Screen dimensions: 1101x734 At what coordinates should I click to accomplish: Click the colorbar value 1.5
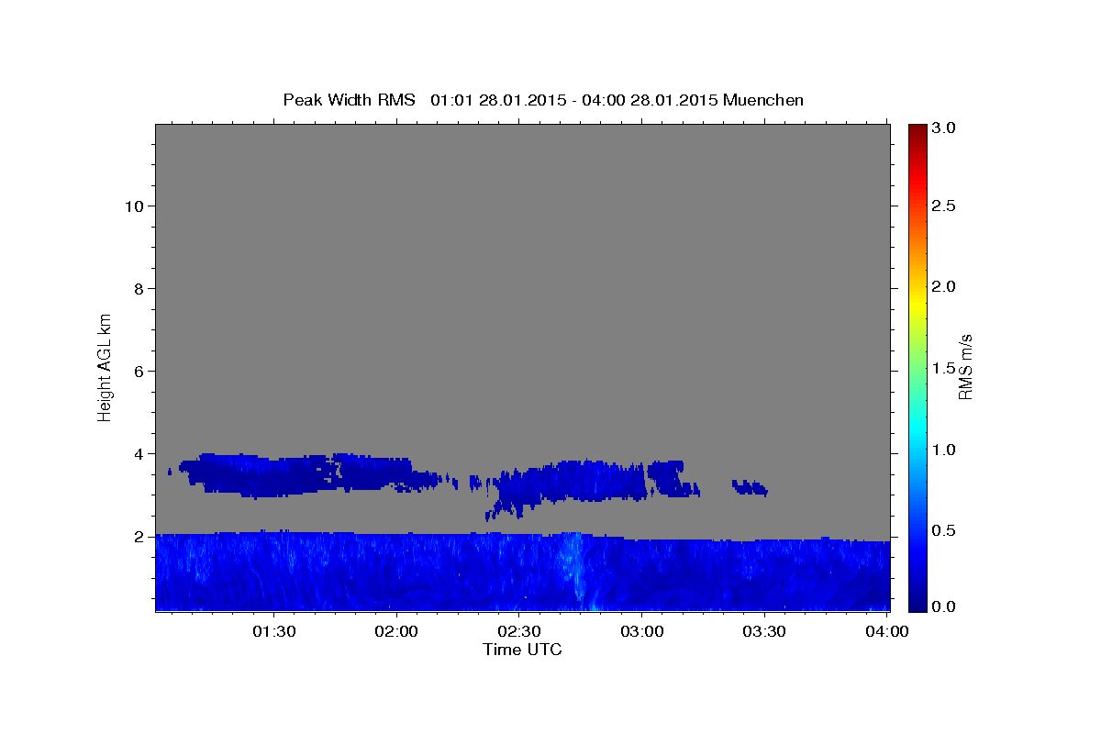(945, 368)
